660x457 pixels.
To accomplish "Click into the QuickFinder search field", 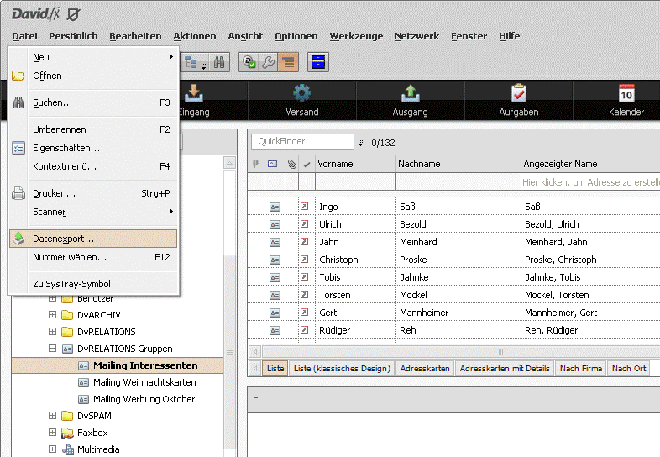I will pos(302,141).
